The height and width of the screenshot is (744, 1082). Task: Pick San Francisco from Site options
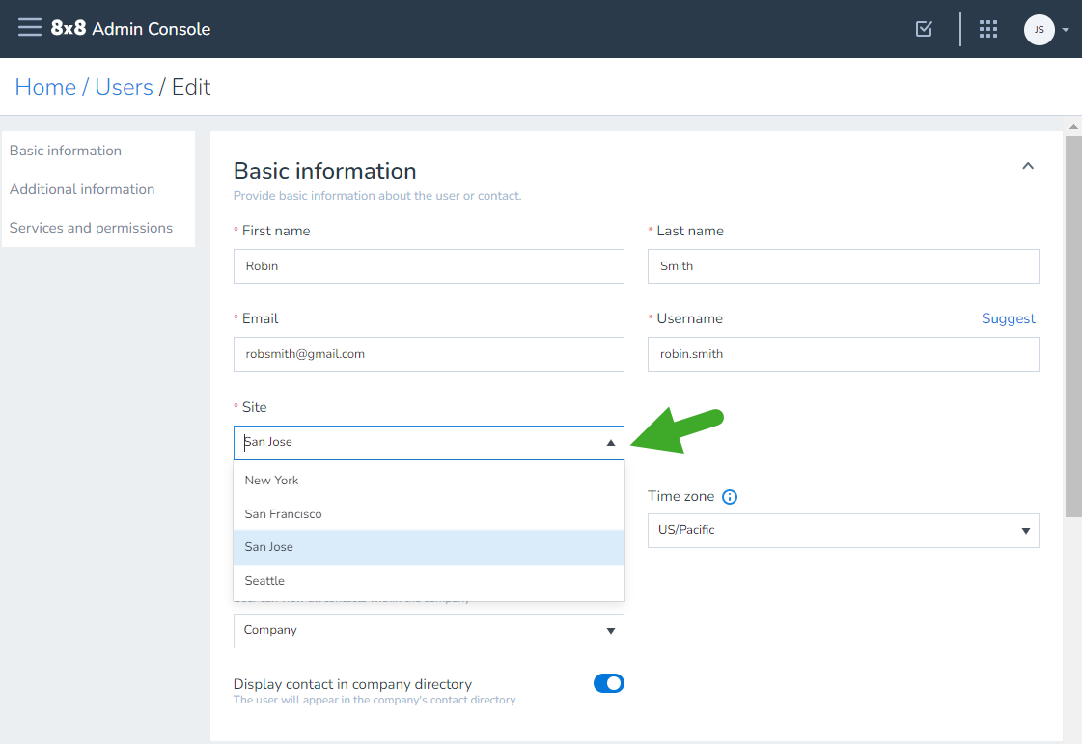pos(429,514)
